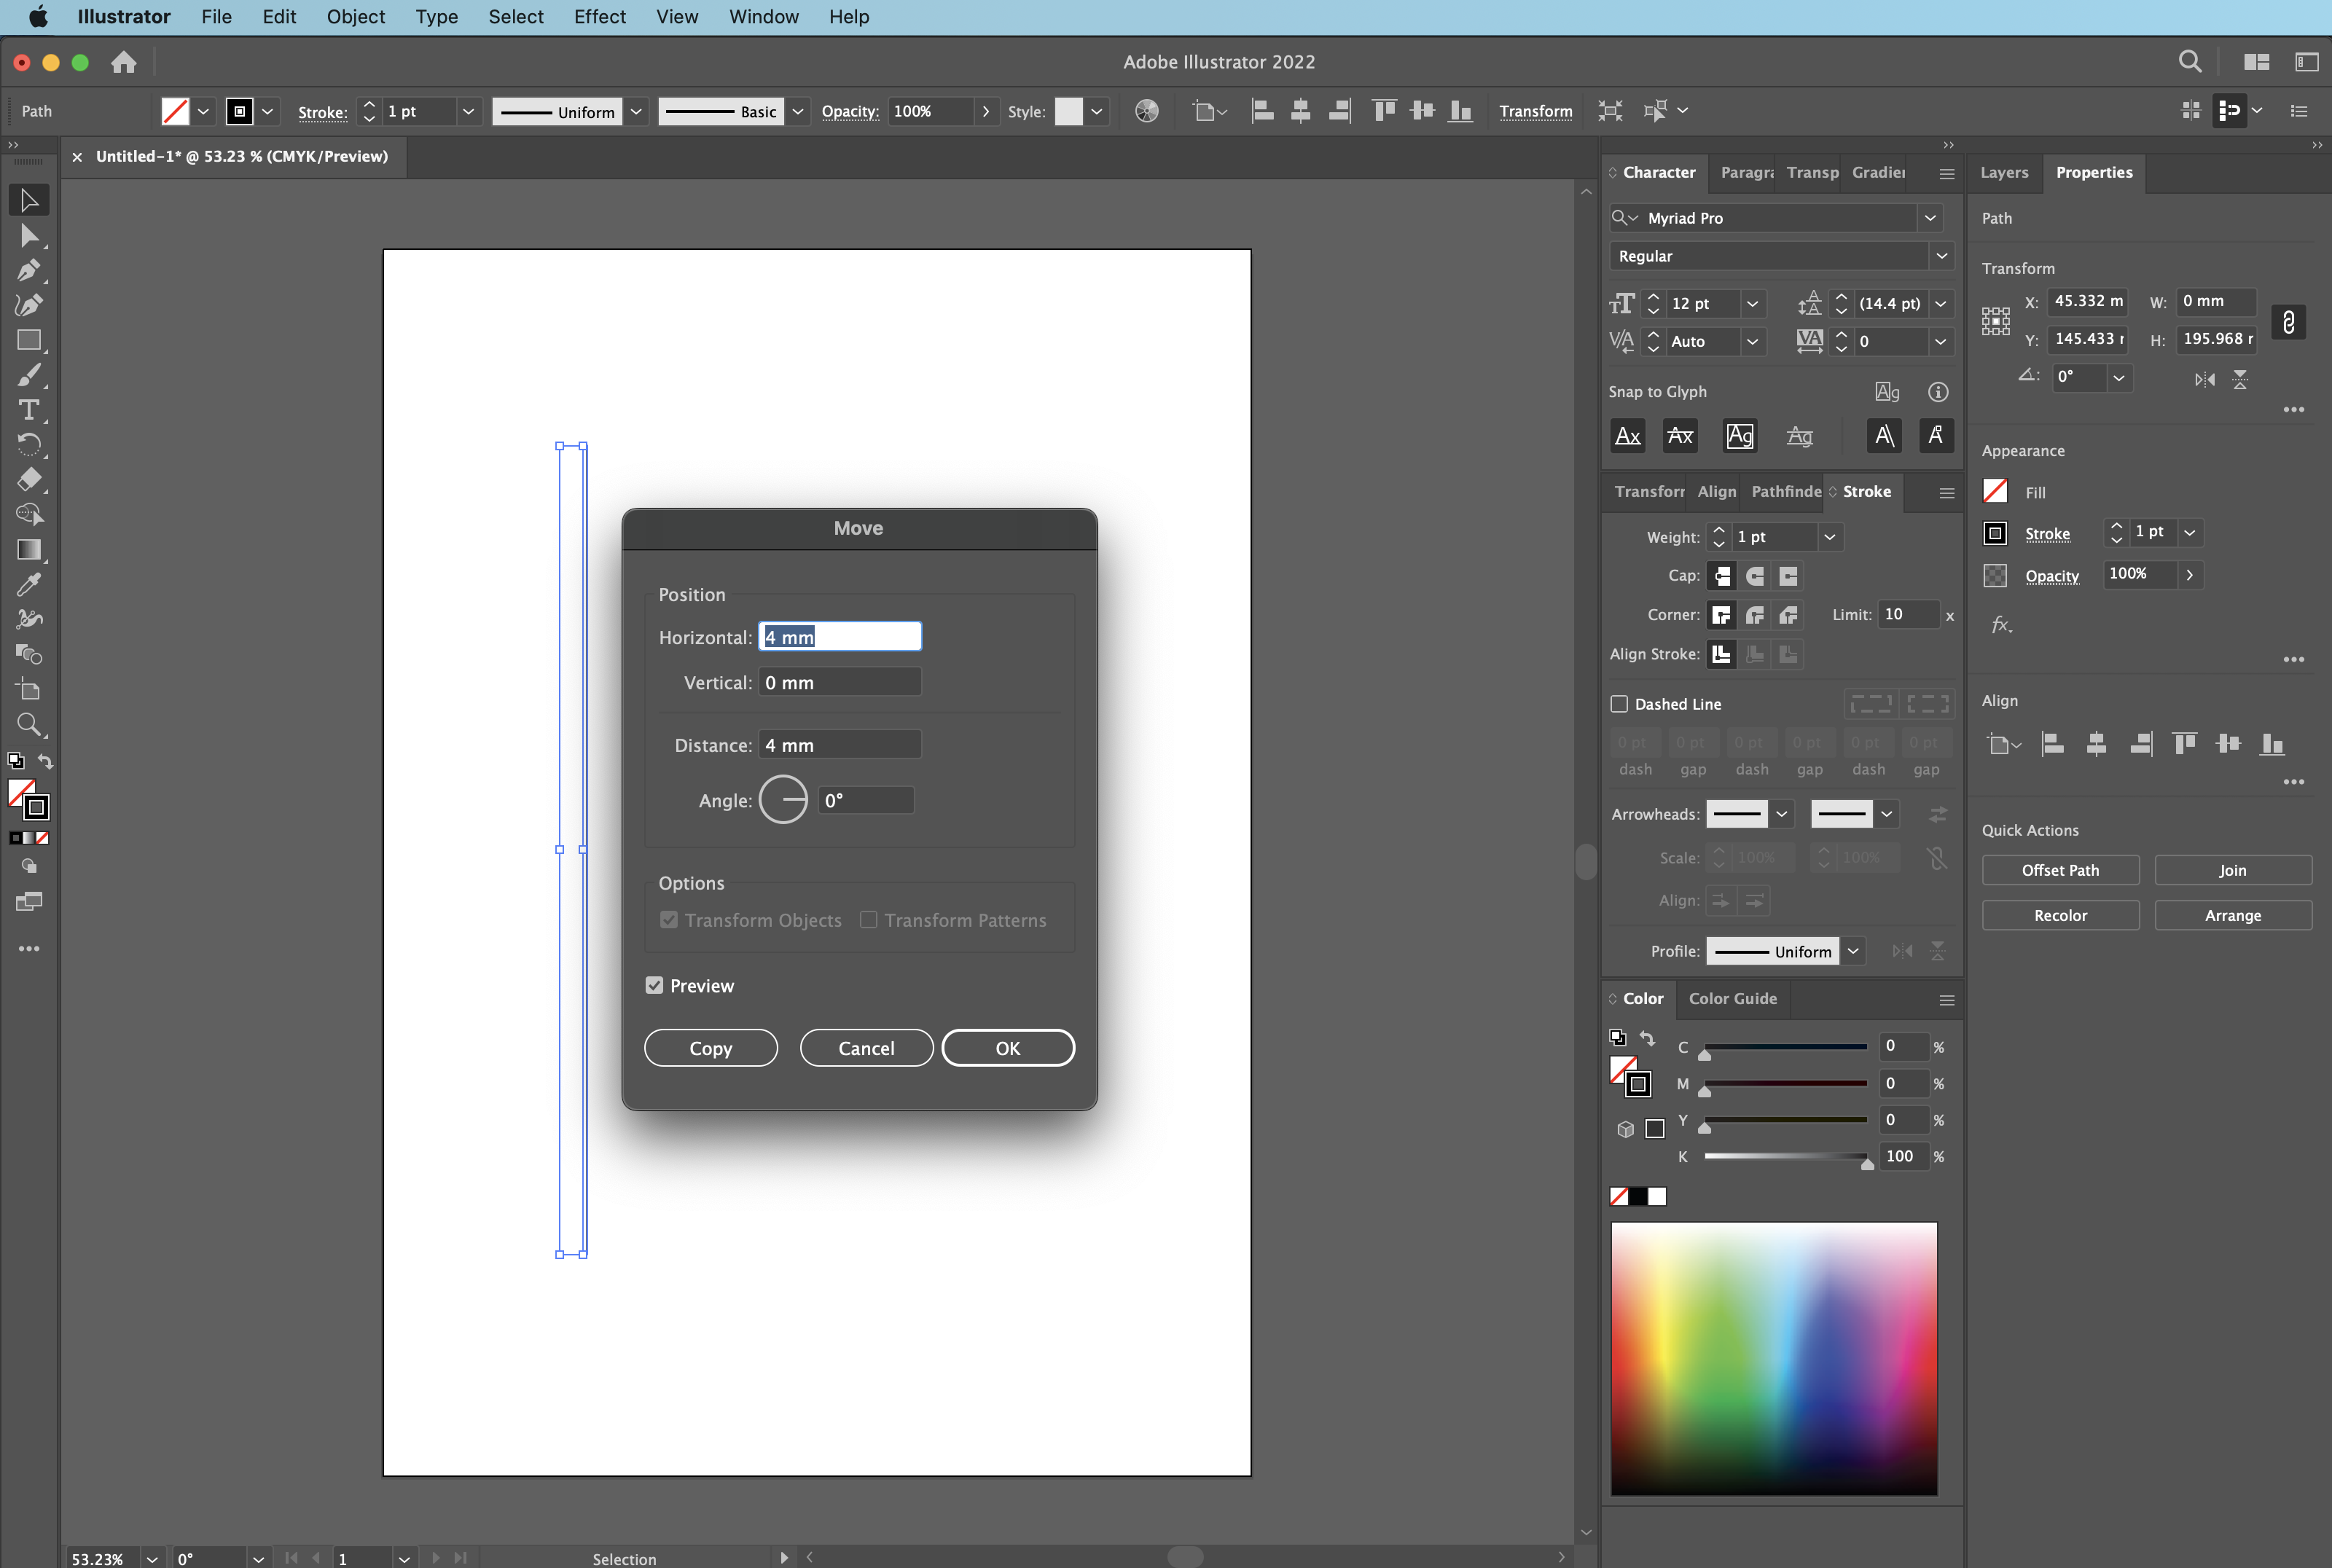Click the Recolor Artwork wheel icon
The image size is (2332, 1568).
[x=1147, y=111]
